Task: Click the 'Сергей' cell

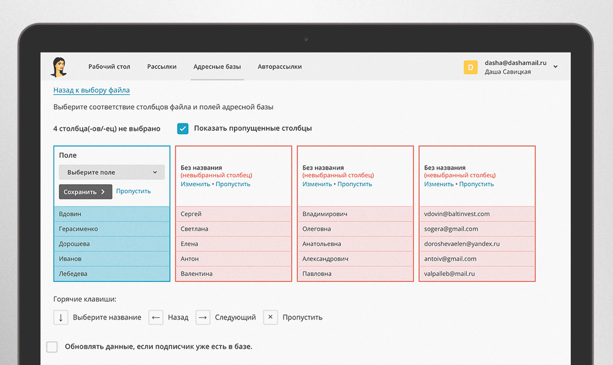Action: click(233, 214)
